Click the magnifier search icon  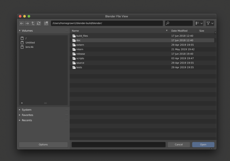click(x=168, y=23)
